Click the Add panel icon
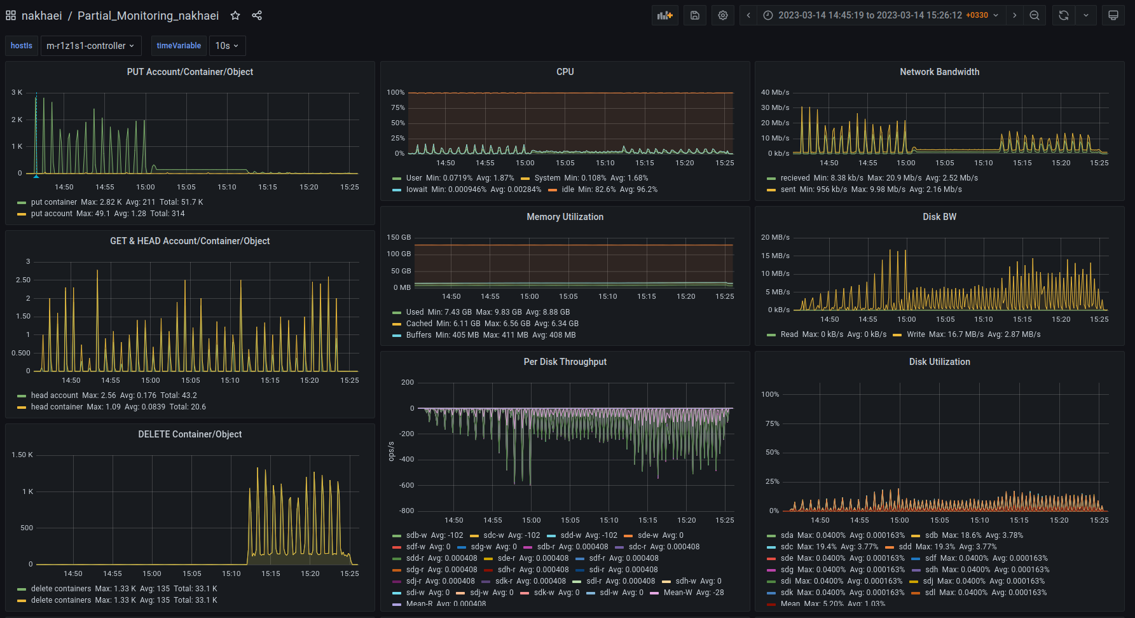1135x618 pixels. pos(664,15)
